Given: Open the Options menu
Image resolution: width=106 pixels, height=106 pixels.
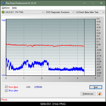Looking at the screenshot, I should [x=6, y=8].
